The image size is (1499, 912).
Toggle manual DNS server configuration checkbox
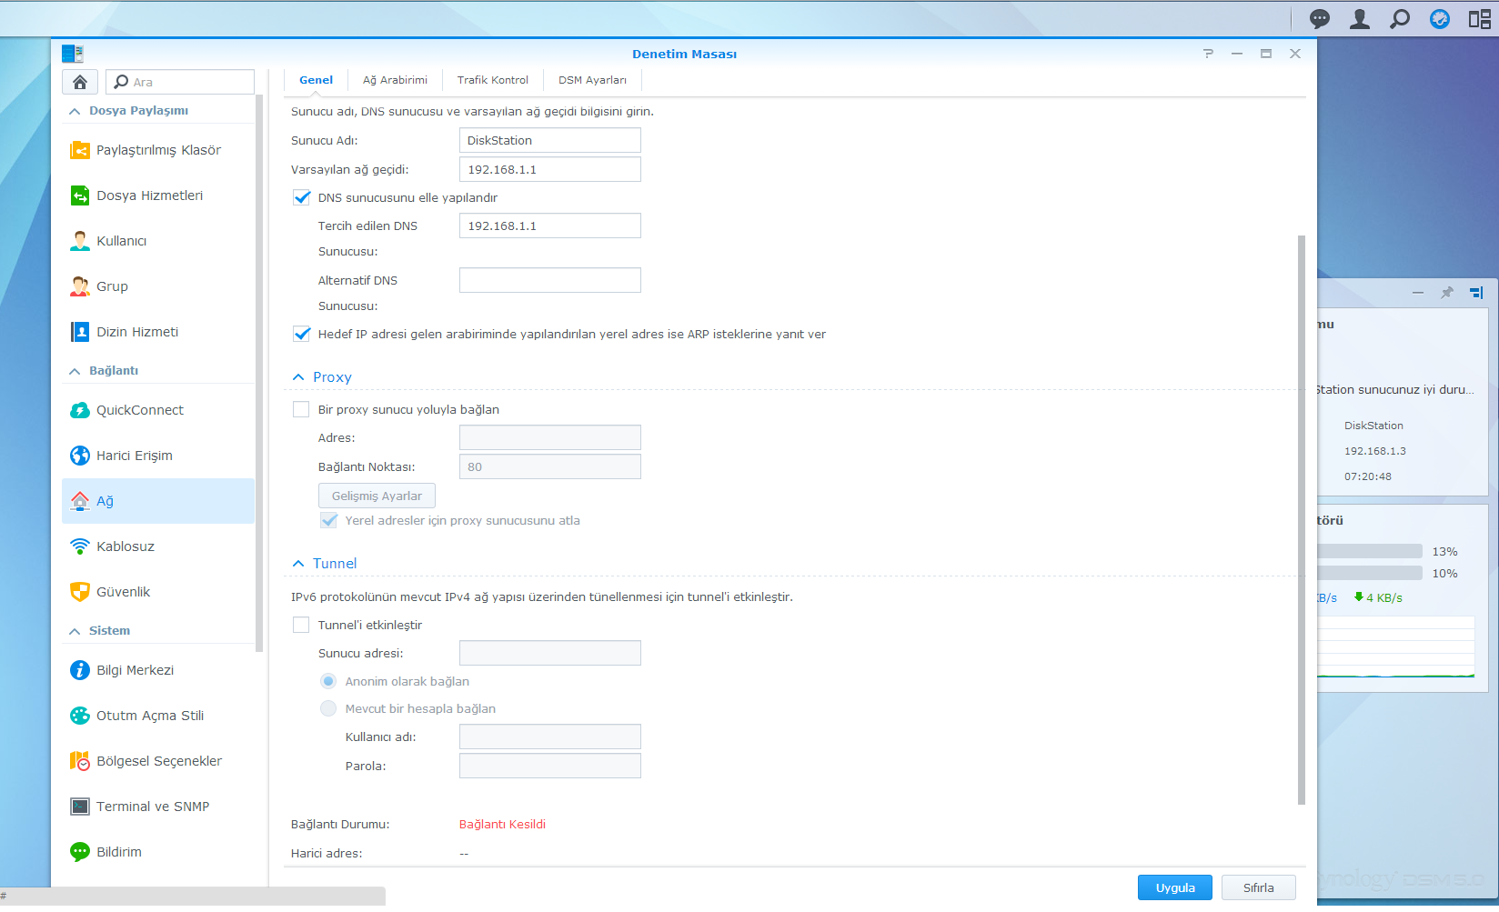click(x=302, y=197)
